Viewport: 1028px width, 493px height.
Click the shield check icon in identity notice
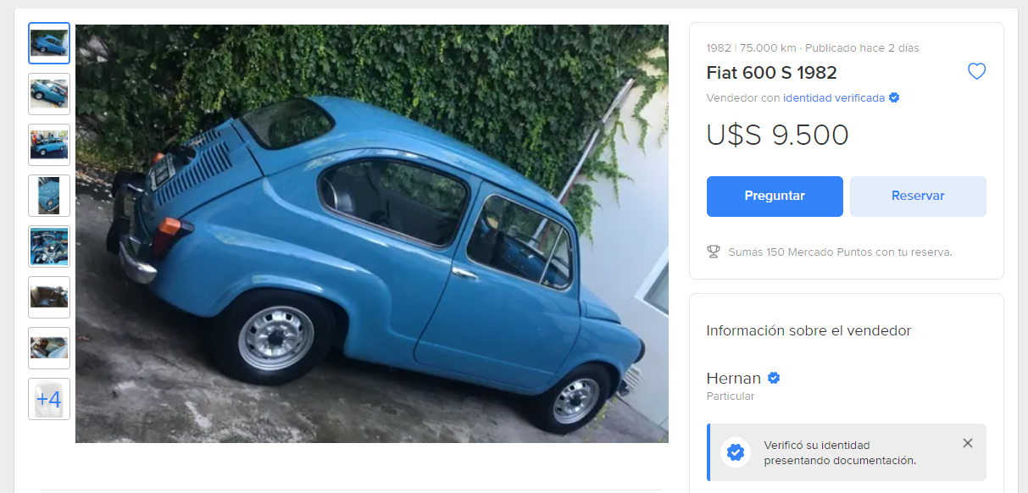click(x=736, y=452)
